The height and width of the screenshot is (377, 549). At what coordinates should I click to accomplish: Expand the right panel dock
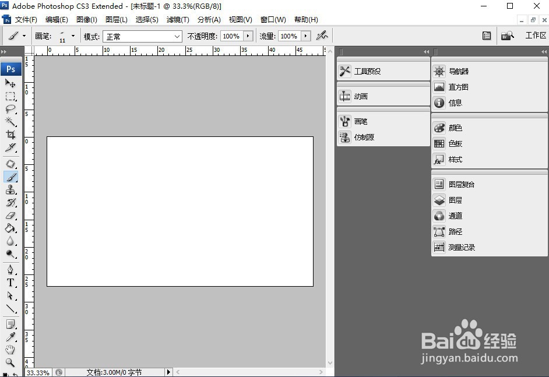543,51
